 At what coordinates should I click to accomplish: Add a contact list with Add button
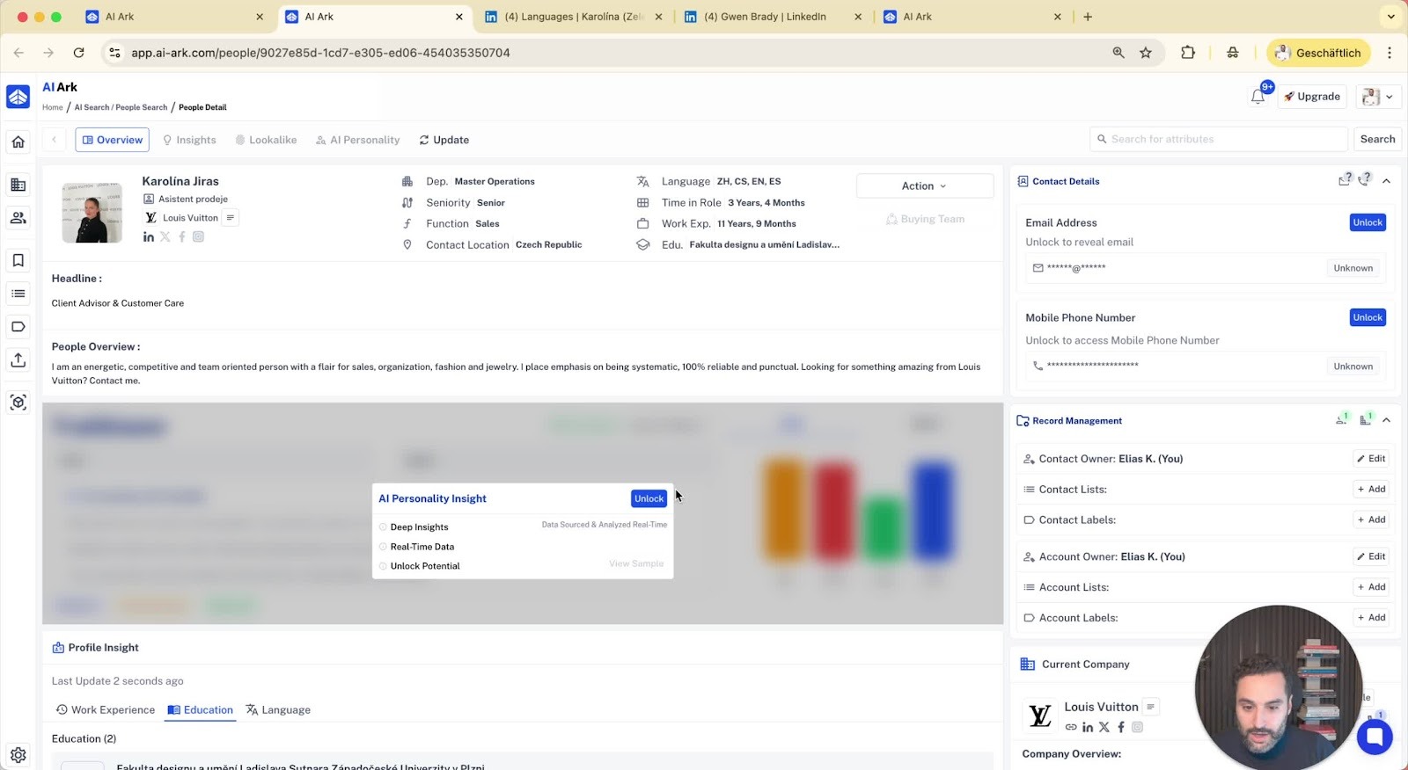[1371, 490]
